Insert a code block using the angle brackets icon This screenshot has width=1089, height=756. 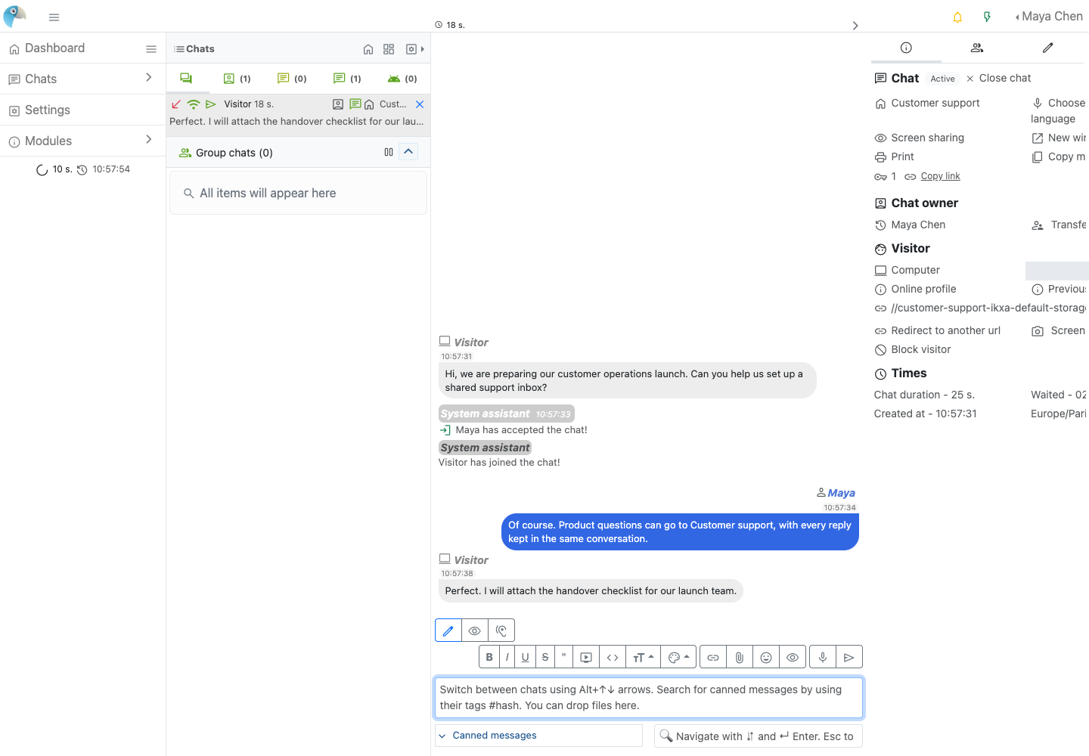pyautogui.click(x=613, y=657)
